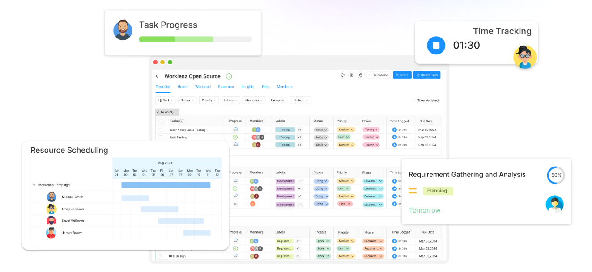Viewport: 592px width, 272px height.
Task: Collapse the Marketing Campaign row
Action: 34,185
